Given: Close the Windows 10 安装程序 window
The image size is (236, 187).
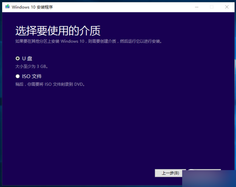Looking at the screenshot, I should (x=227, y=7).
